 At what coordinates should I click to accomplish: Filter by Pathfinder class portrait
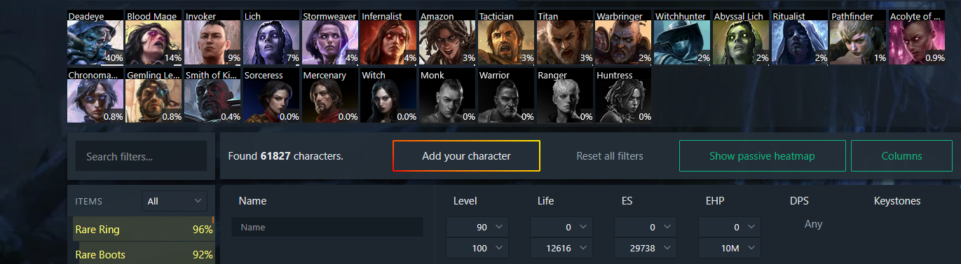[859, 38]
